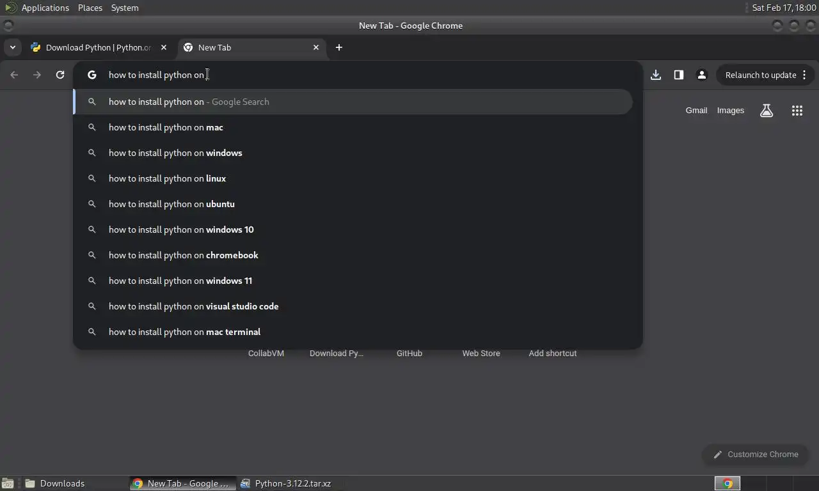The width and height of the screenshot is (819, 491).
Task: Click Relaunch to update button
Action: (x=765, y=75)
